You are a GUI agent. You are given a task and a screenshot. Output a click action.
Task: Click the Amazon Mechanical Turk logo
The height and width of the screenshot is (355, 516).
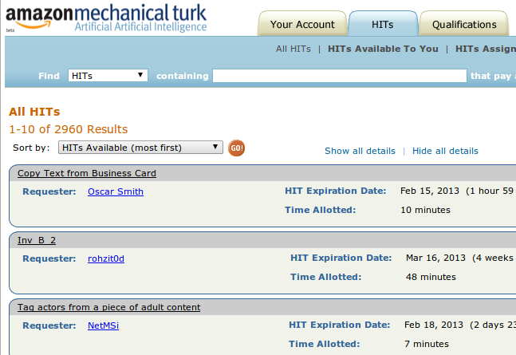[106, 18]
